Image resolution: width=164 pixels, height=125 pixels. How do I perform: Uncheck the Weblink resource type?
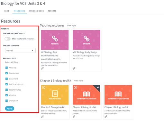tap(6, 95)
